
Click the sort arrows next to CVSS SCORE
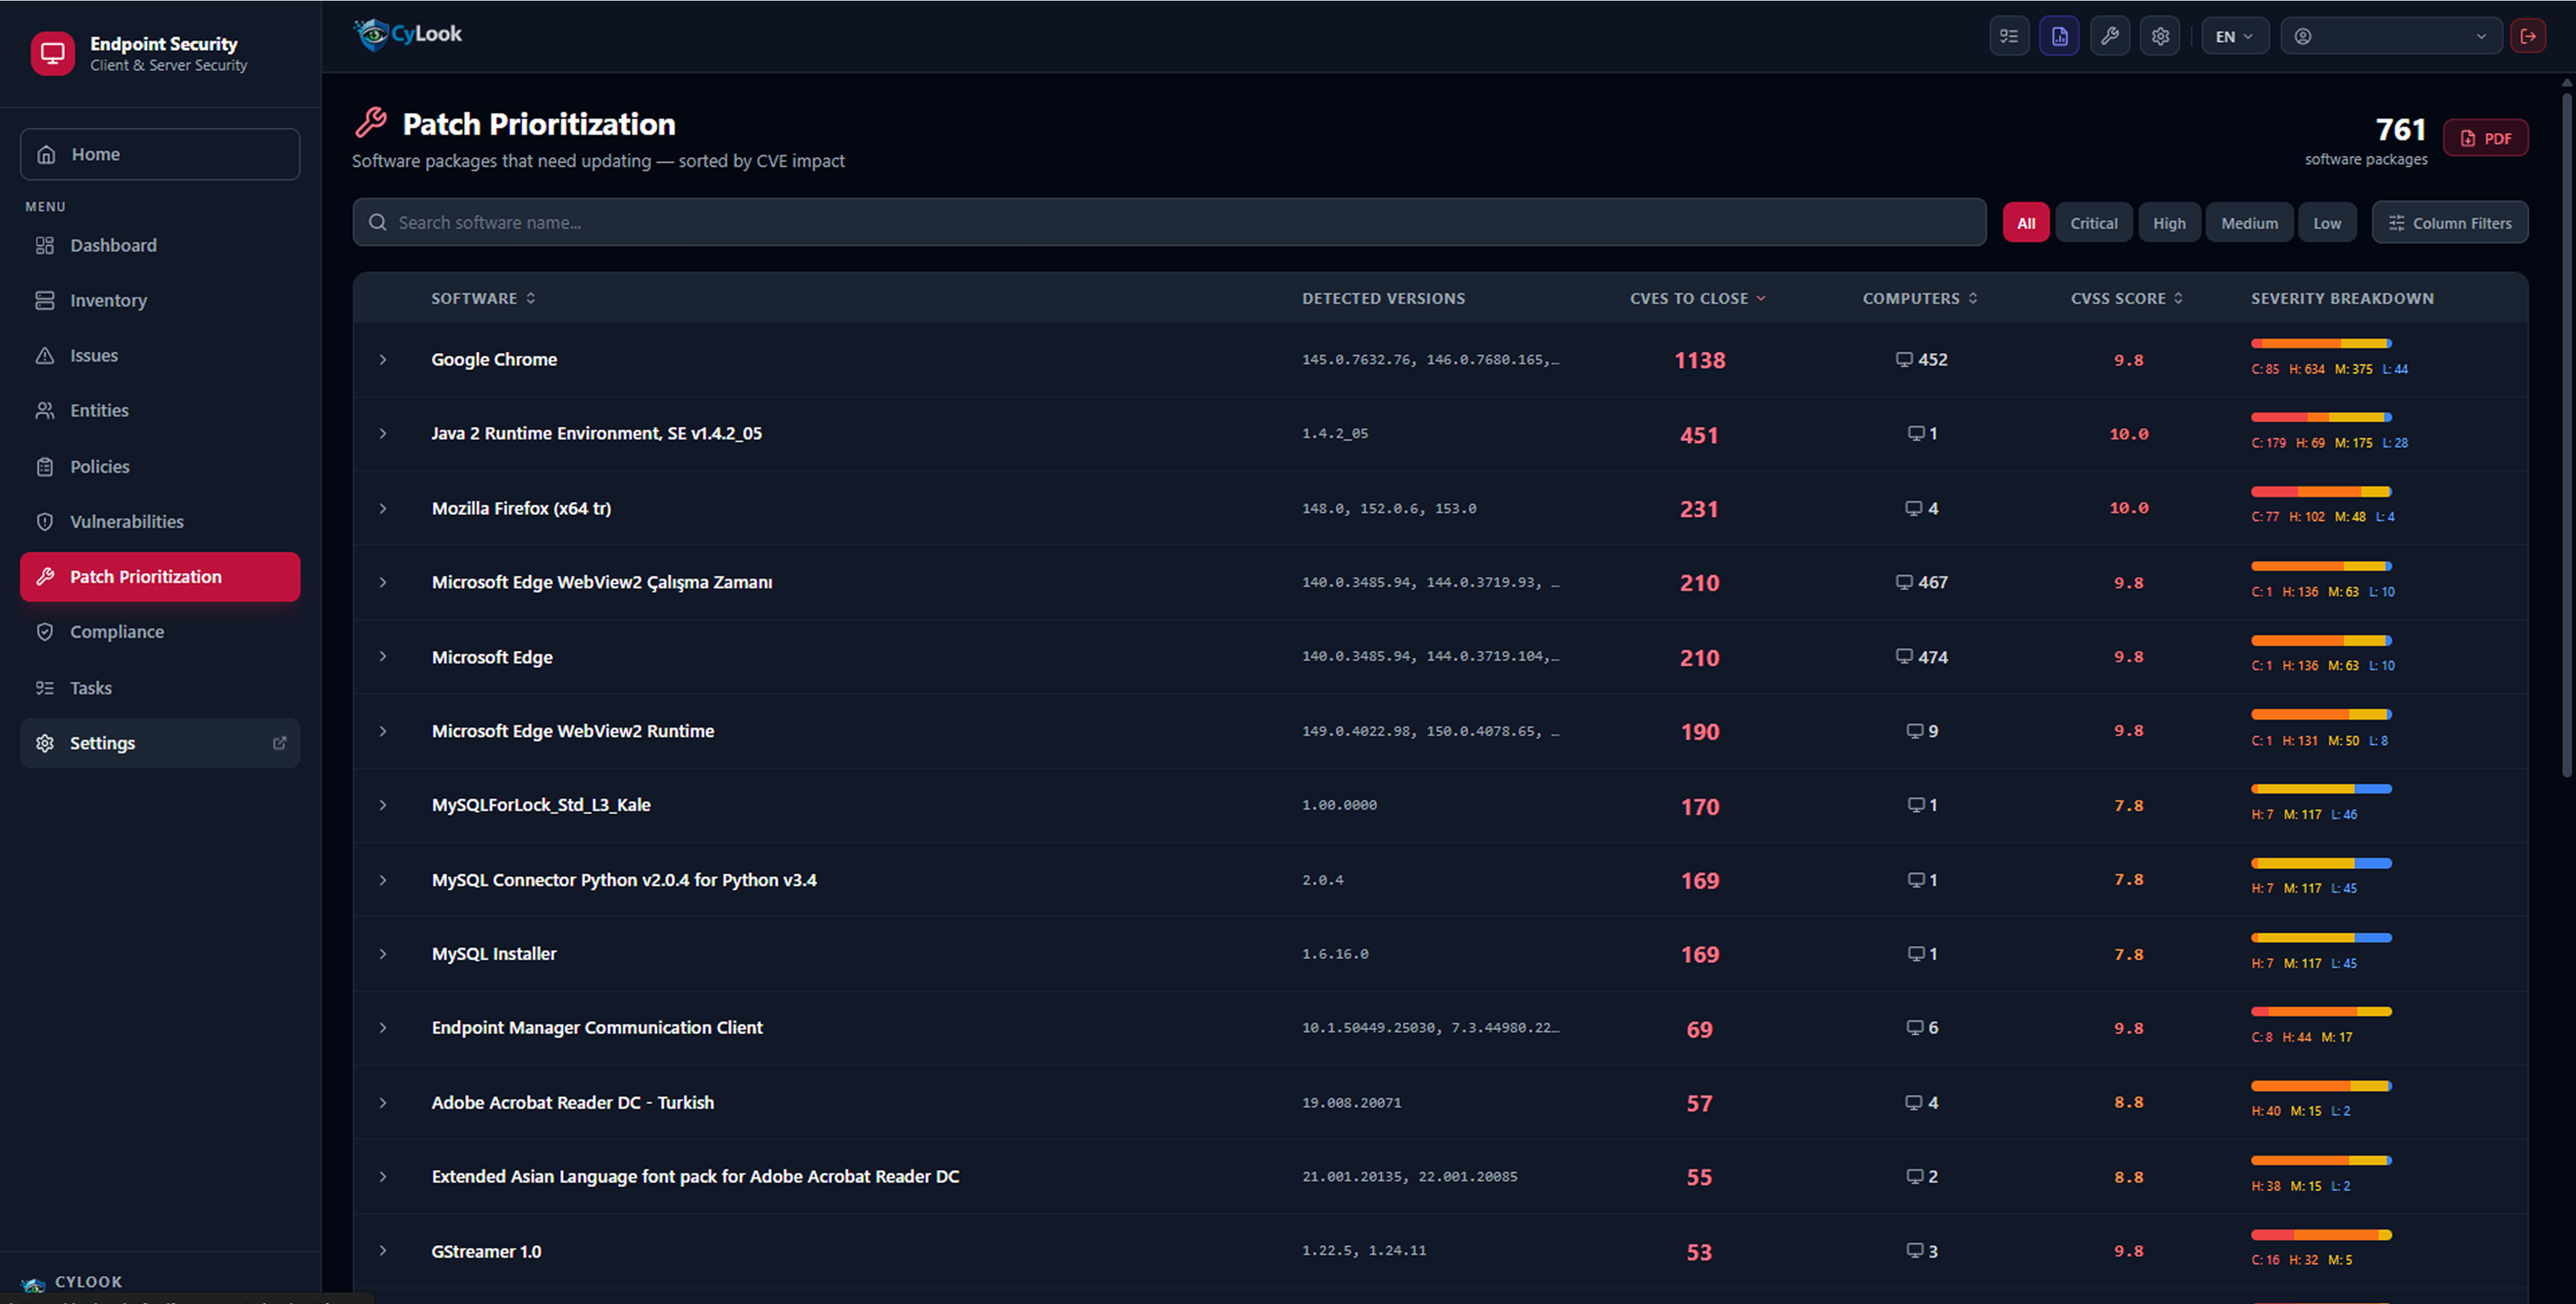[2178, 298]
